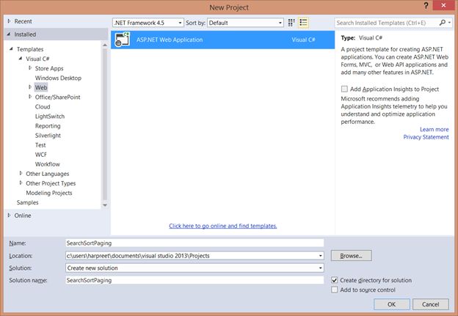Select LightSwitch templates
The height and width of the screenshot is (316, 458).
(x=50, y=117)
